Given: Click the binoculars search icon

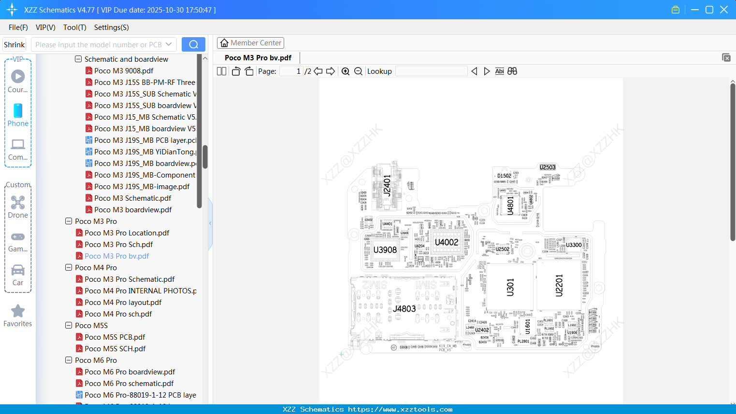Looking at the screenshot, I should coord(512,71).
